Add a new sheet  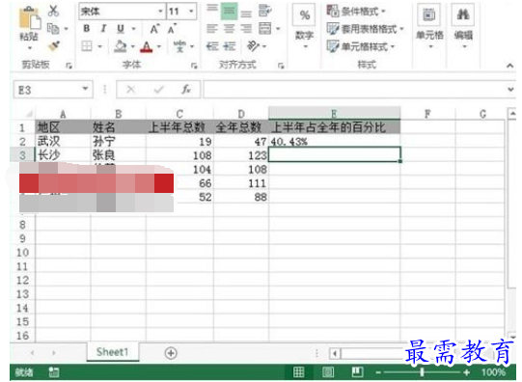coord(171,353)
